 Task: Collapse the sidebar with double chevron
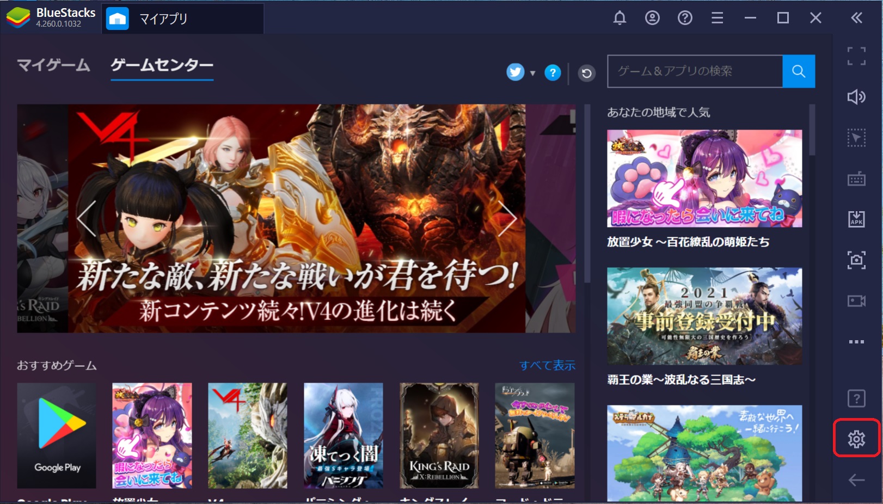click(856, 18)
